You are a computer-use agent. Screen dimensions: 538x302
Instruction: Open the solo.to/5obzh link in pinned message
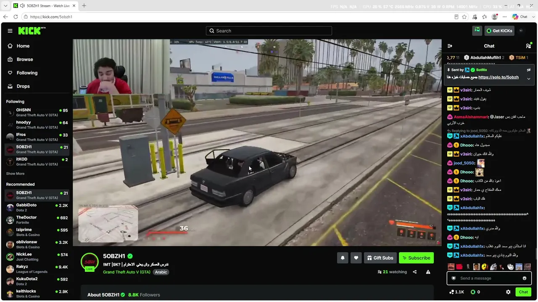(x=498, y=77)
